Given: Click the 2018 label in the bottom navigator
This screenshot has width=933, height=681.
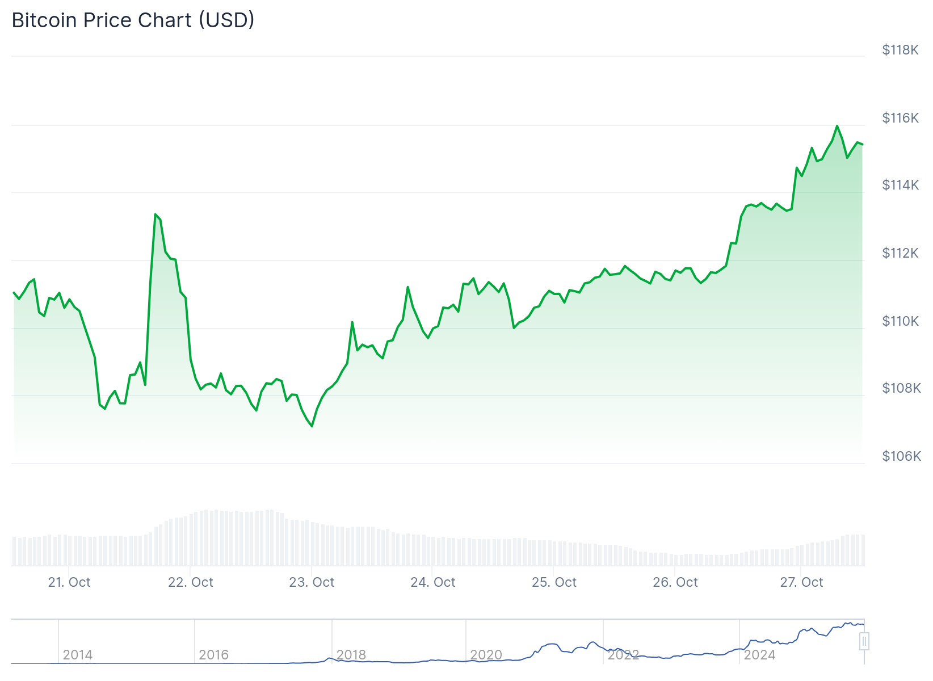Looking at the screenshot, I should (351, 655).
